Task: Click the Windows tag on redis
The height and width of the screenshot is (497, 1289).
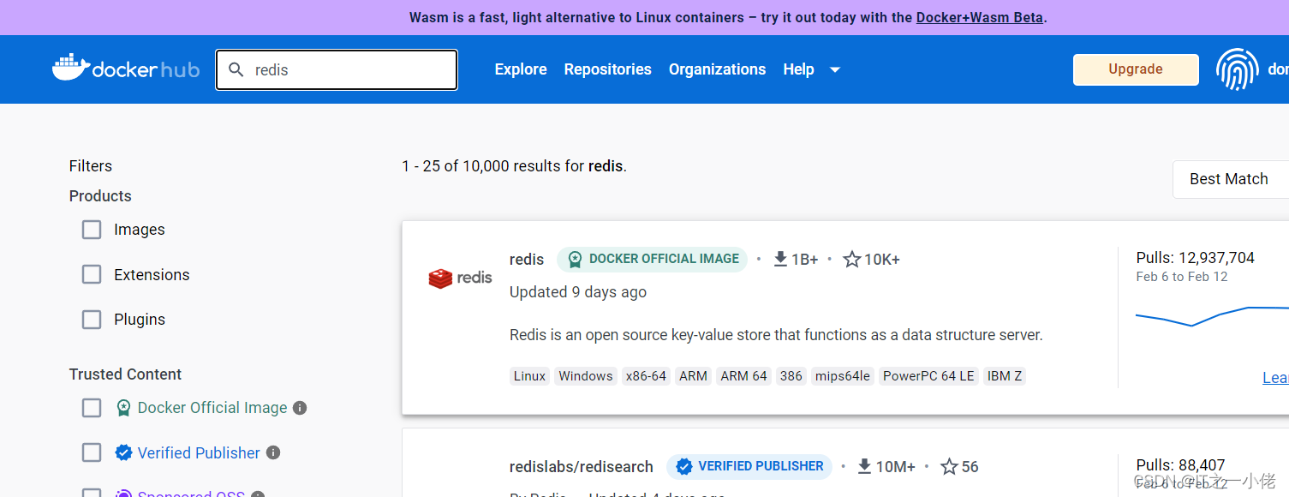Action: click(585, 376)
